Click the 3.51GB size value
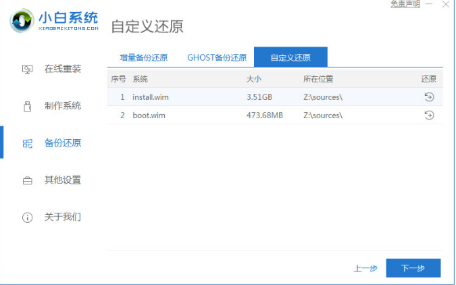The image size is (456, 285). (259, 97)
